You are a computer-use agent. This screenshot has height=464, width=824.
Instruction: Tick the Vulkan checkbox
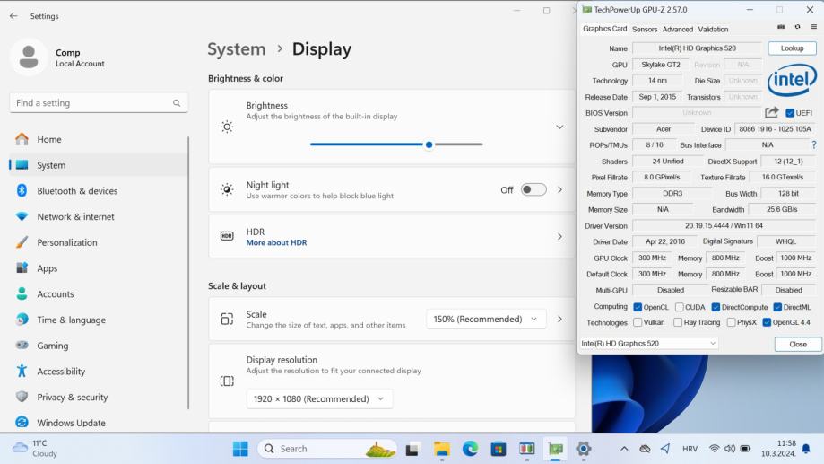(x=638, y=322)
